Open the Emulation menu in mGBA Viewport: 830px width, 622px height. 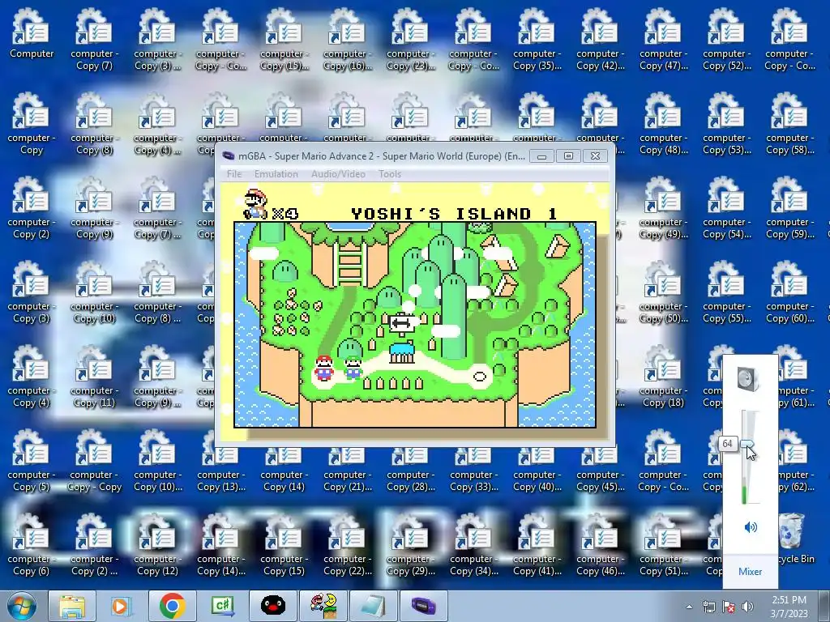tap(276, 174)
